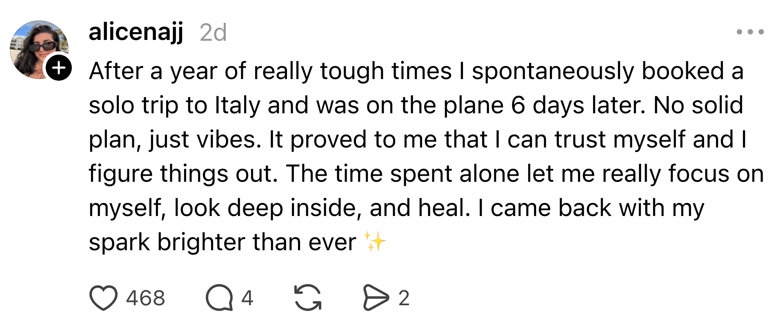This screenshot has width=774, height=335.
Task: Click the reply count "4"
Action: click(247, 298)
